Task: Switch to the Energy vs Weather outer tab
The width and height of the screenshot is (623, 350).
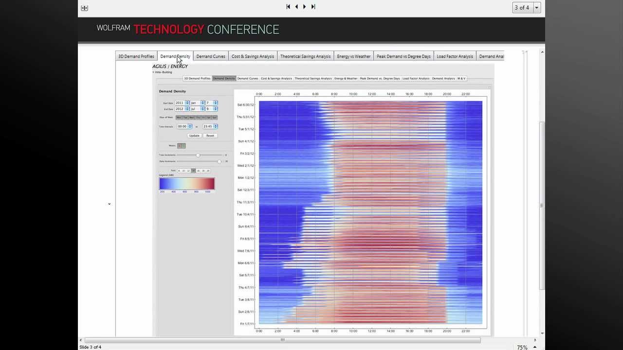Action: pyautogui.click(x=354, y=56)
